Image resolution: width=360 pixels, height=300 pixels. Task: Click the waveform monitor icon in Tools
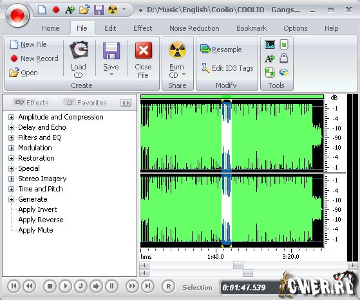coord(270,44)
